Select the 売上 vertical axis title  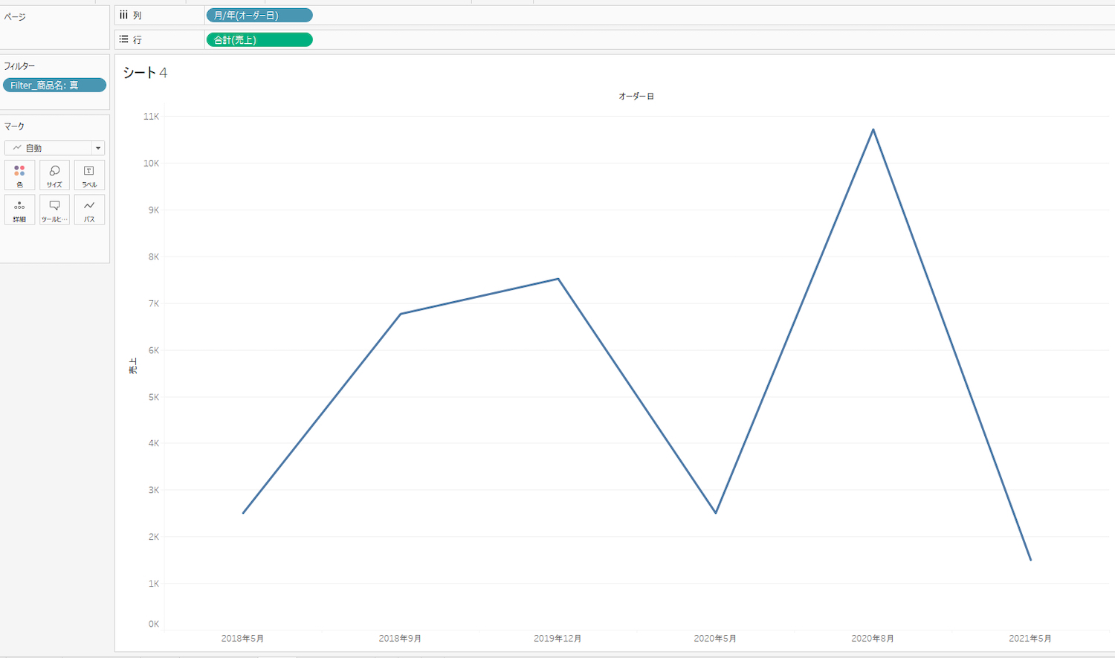pos(133,365)
